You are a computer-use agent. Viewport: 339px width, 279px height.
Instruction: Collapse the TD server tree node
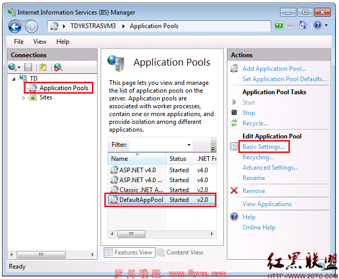pyautogui.click(x=14, y=79)
